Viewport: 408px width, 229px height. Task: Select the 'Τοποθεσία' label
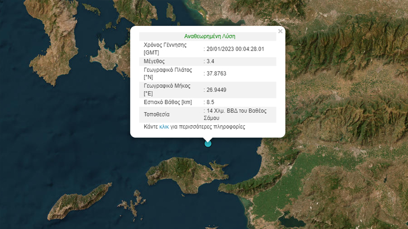(x=157, y=114)
